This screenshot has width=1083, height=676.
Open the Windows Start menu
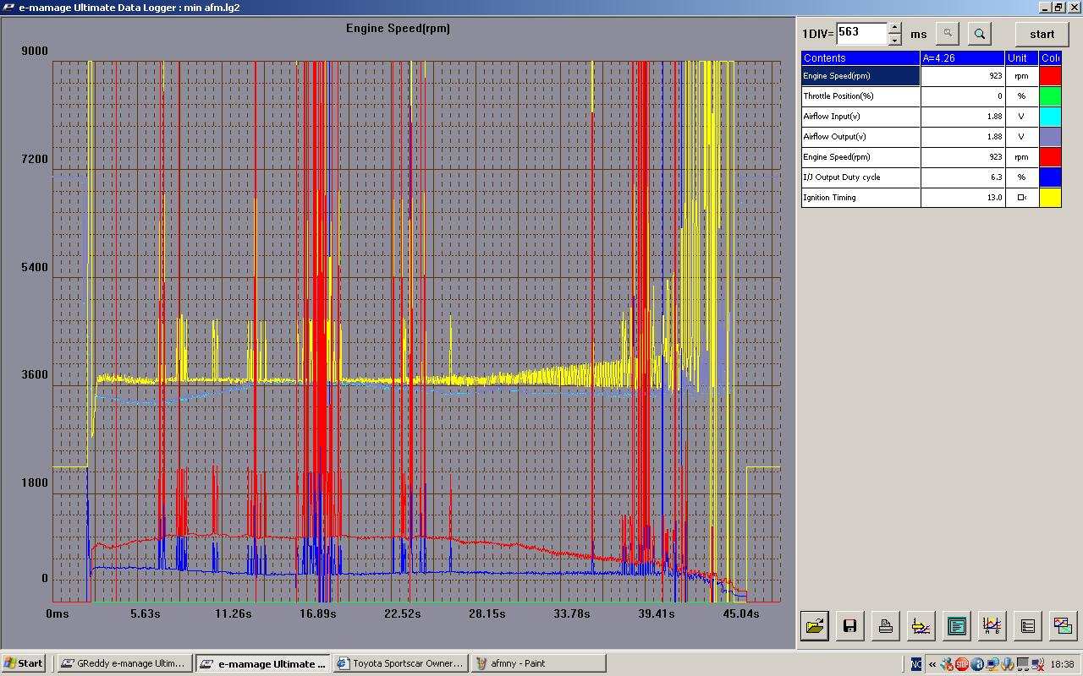pyautogui.click(x=24, y=663)
